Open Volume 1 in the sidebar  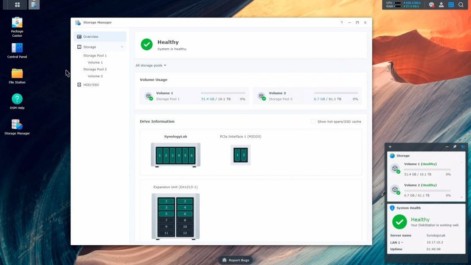[x=95, y=63]
